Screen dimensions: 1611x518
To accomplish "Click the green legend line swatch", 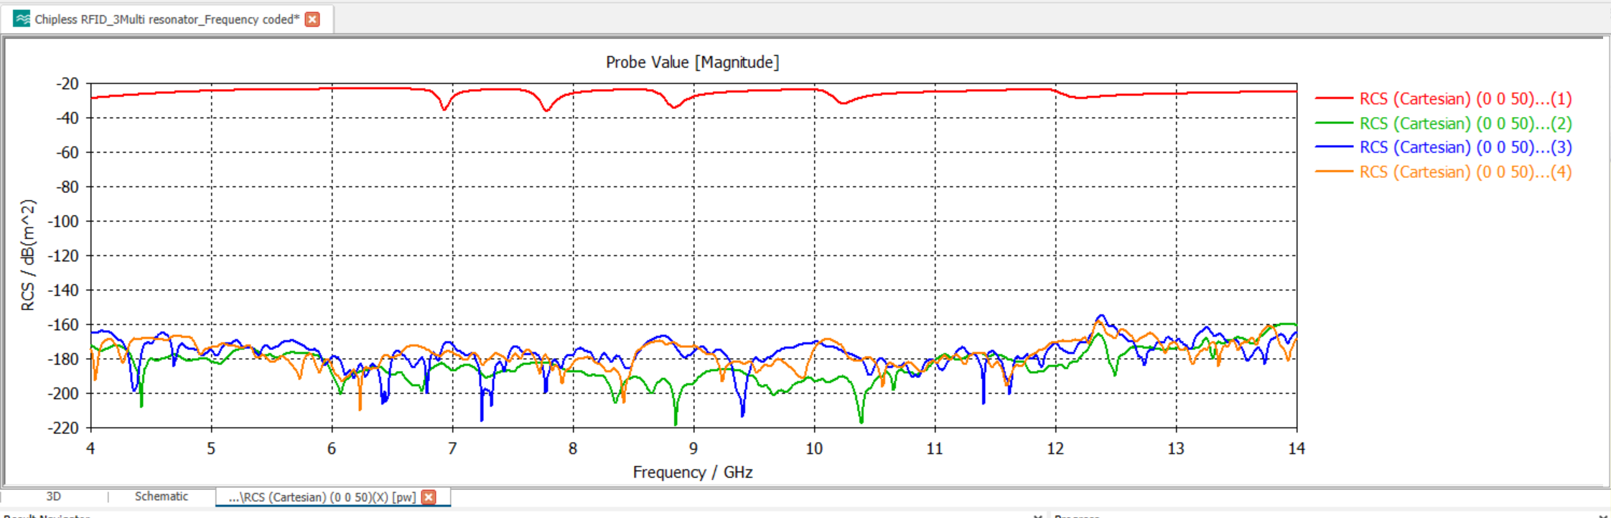I will click(1334, 123).
